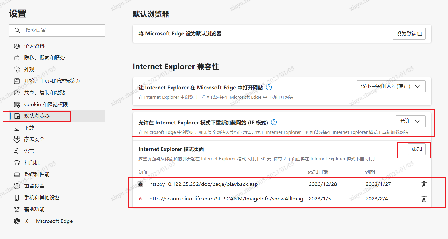
Task: Click the 重置设置 reset icon
Action: [17, 186]
